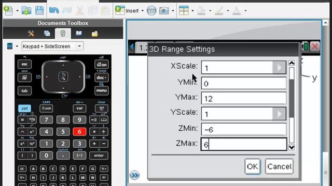Screen dimensions: 332x186
Task: Open the line color dropdown arrow
Action: pyautogui.click(x=228, y=10)
